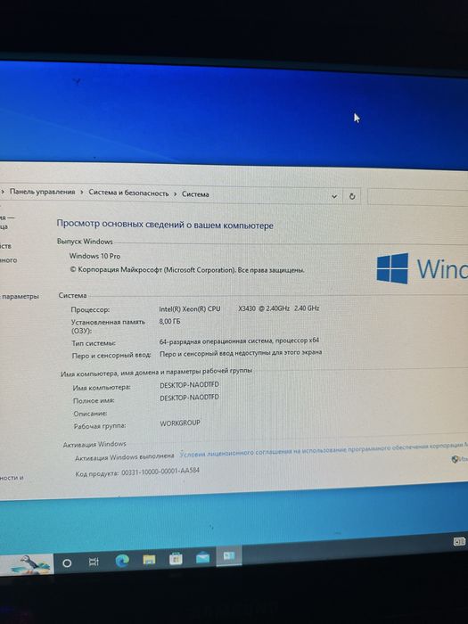This screenshot has height=624, width=468.
Task: Open the license terms link Условия лицензионного соглашения
Action: (323, 449)
